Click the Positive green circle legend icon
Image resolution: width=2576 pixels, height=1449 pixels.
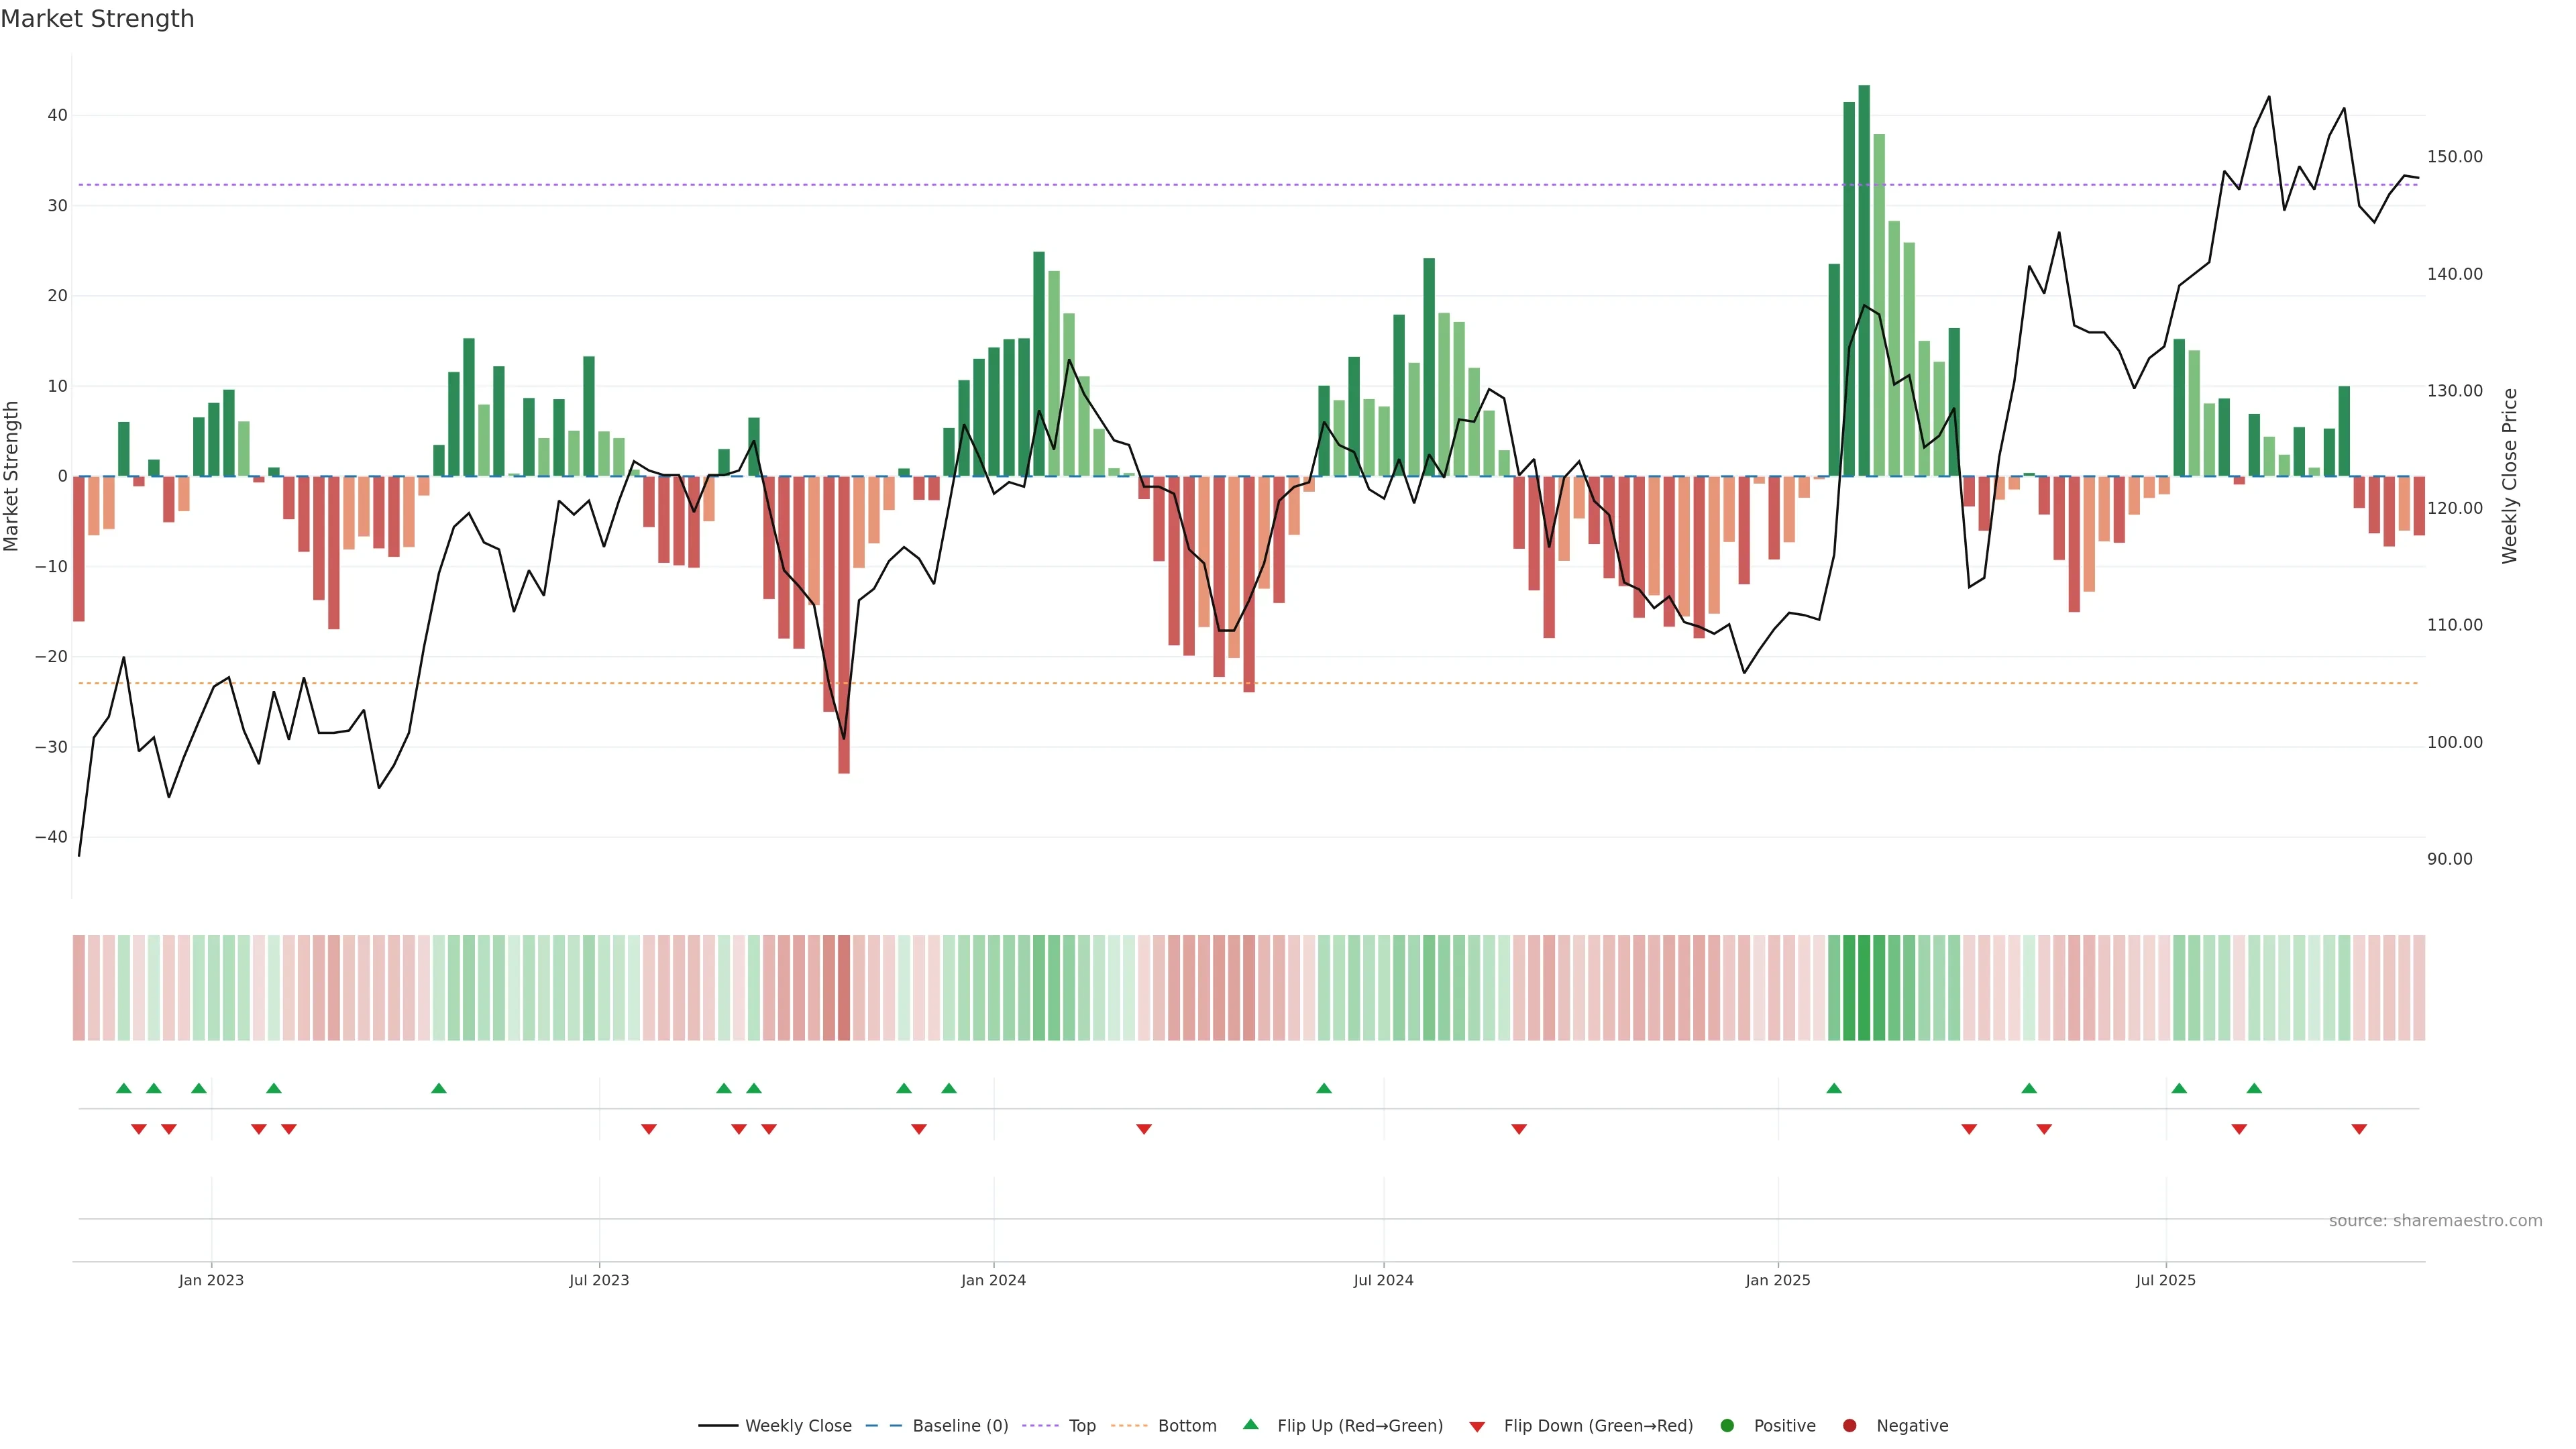[x=1727, y=1426]
